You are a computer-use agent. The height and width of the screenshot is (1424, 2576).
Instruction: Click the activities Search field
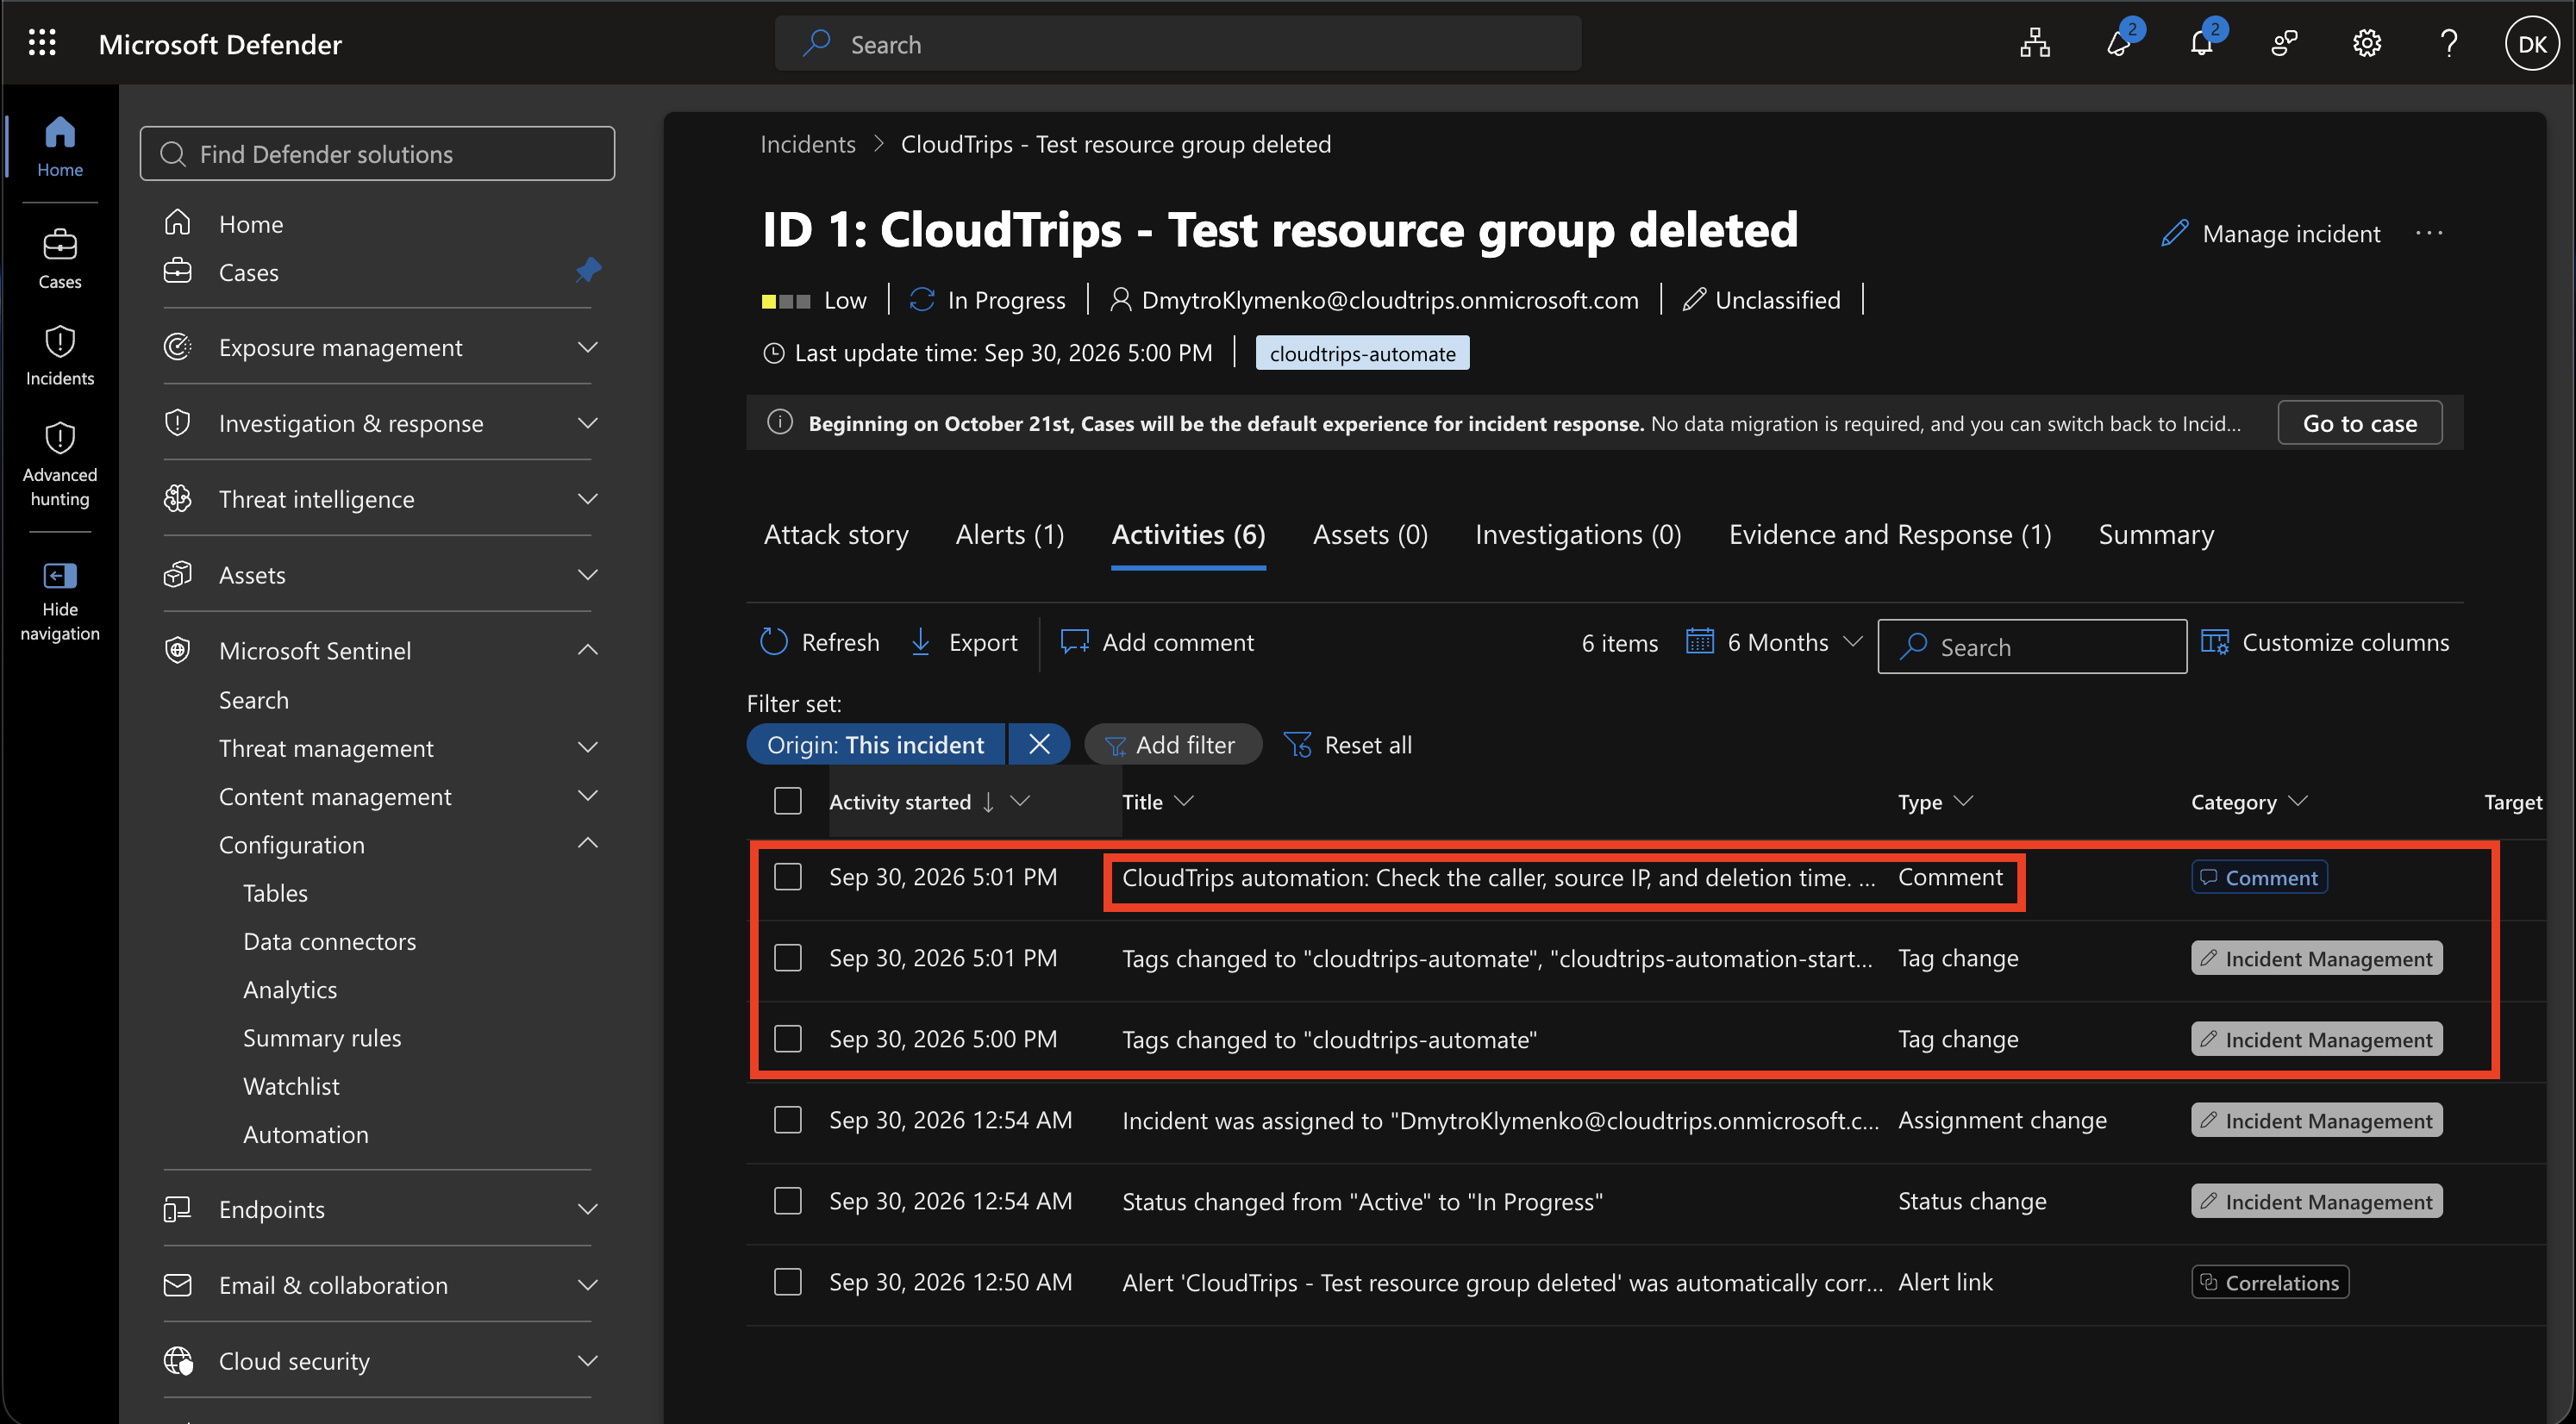point(2032,646)
